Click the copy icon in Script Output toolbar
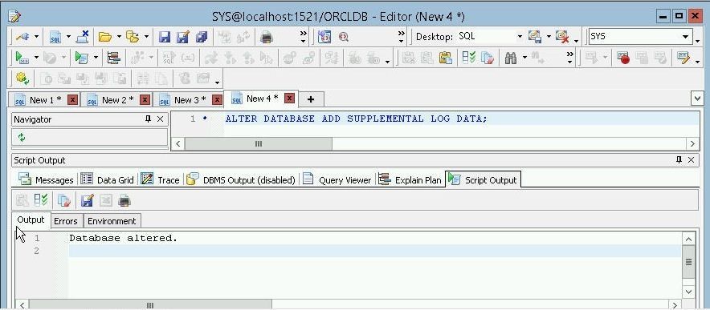 tap(64, 200)
